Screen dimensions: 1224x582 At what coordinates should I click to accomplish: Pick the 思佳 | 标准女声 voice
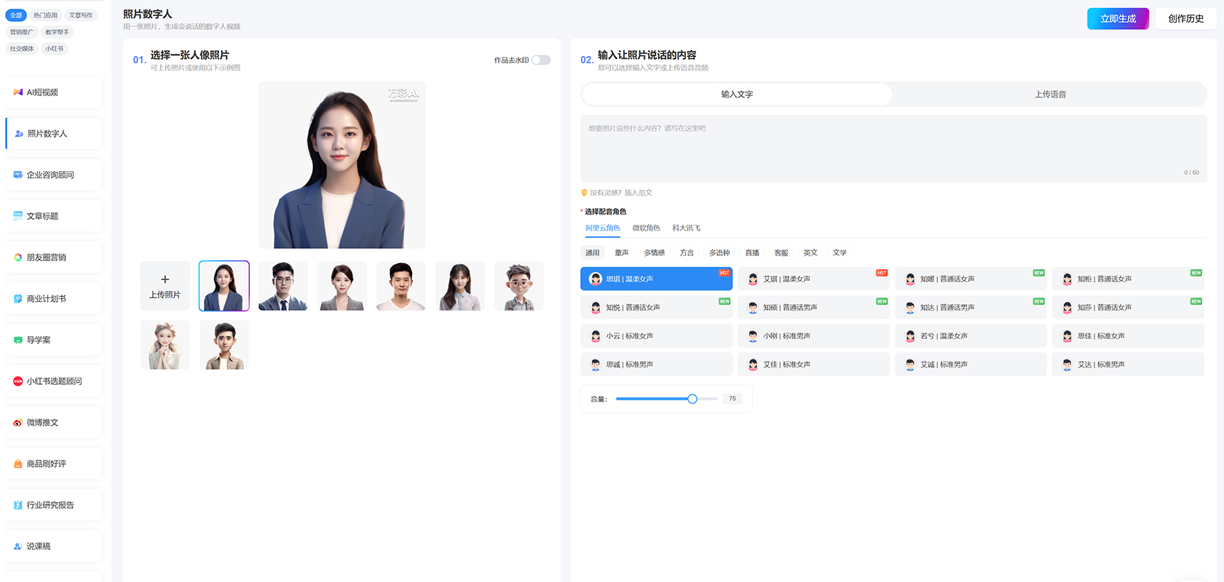click(1128, 335)
